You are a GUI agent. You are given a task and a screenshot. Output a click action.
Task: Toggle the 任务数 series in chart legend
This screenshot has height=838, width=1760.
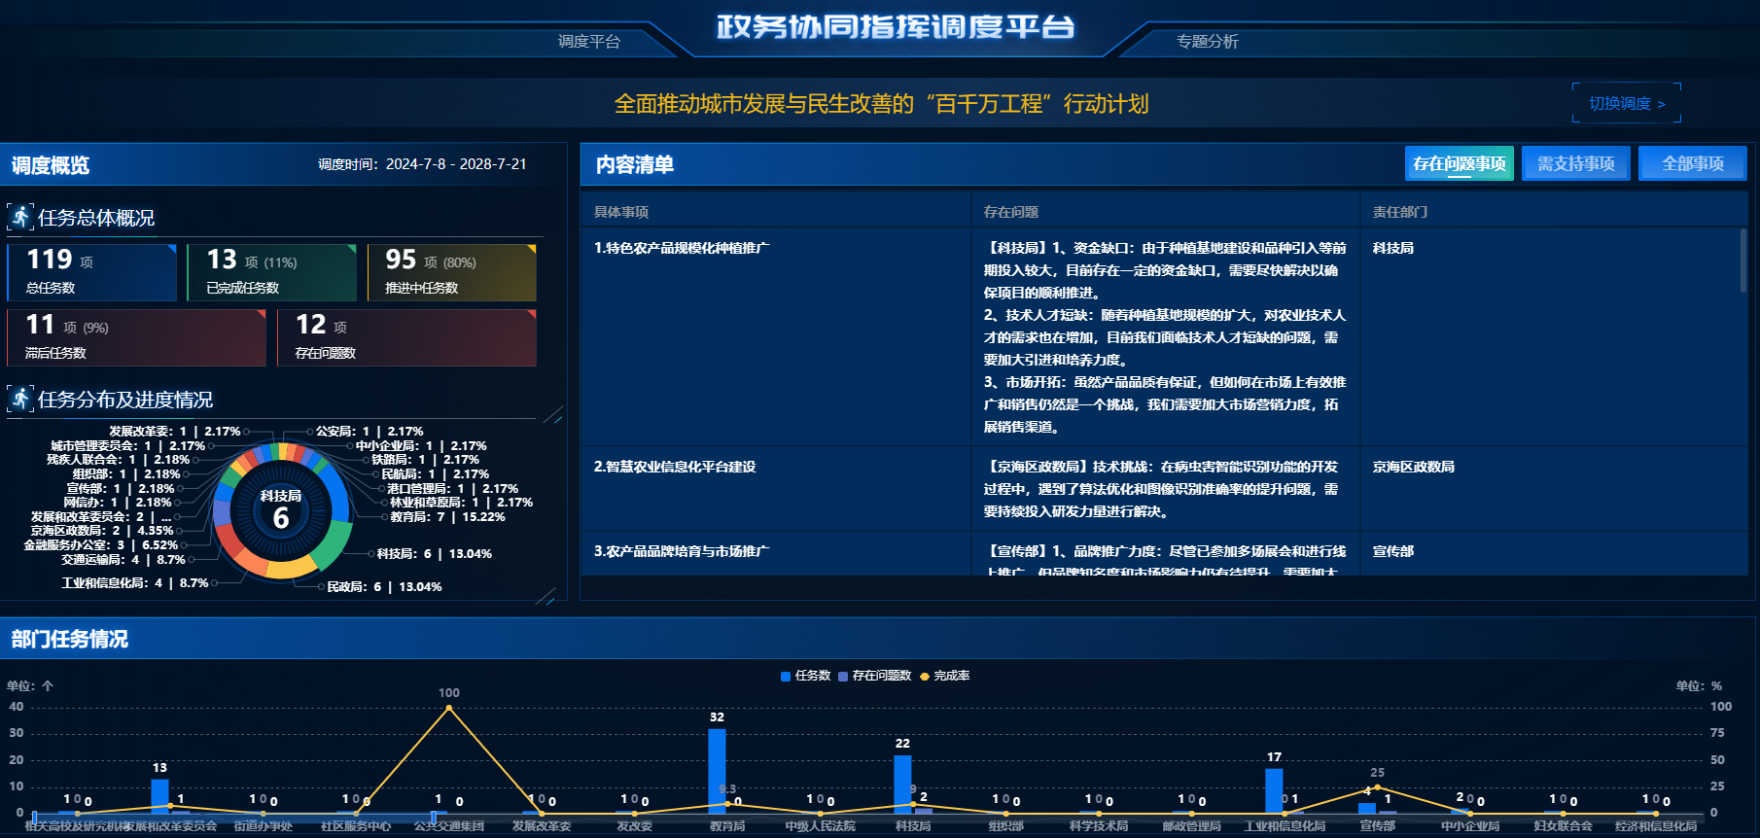(805, 676)
